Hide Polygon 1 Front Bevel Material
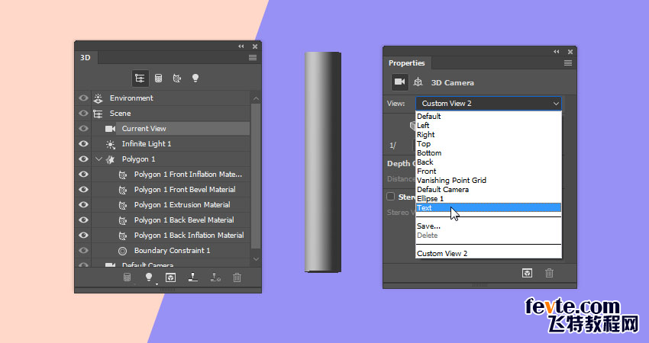The image size is (649, 343). pos(83,189)
